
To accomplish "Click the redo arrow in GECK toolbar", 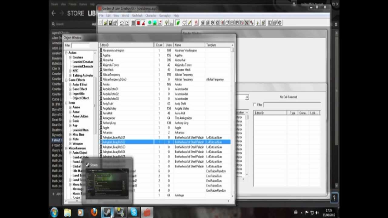I will (127, 23).
